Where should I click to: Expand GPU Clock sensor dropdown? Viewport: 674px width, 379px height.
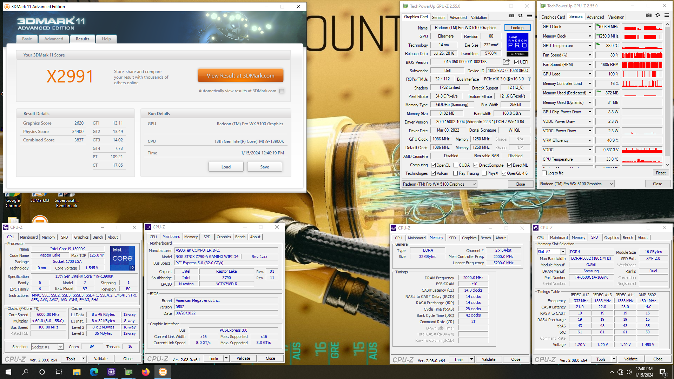(x=590, y=27)
